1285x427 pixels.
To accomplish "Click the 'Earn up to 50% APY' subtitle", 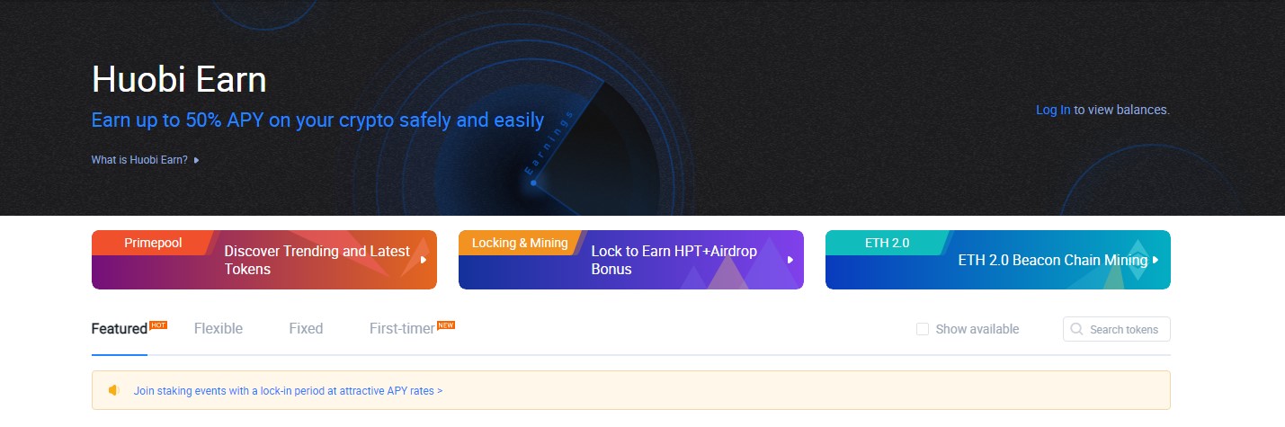I will coord(317,120).
